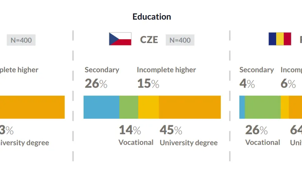Viewport: 302px width, 170px height.
Task: Click the 26% Secondary value under CZE
Action: pos(96,83)
